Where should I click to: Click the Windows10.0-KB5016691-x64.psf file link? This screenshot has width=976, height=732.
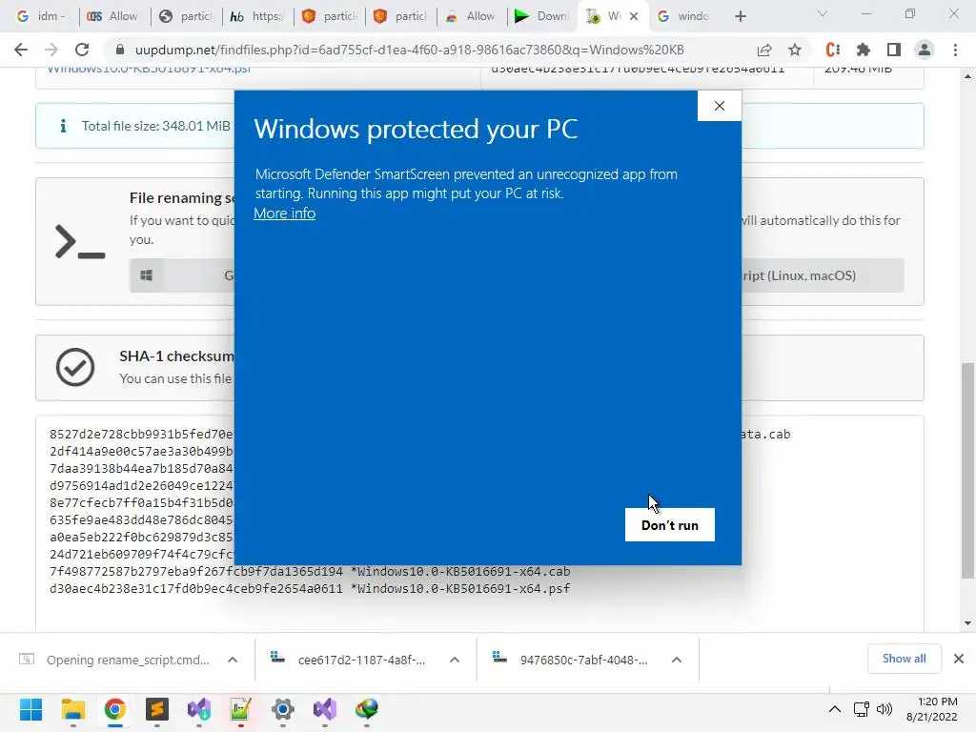[149, 70]
